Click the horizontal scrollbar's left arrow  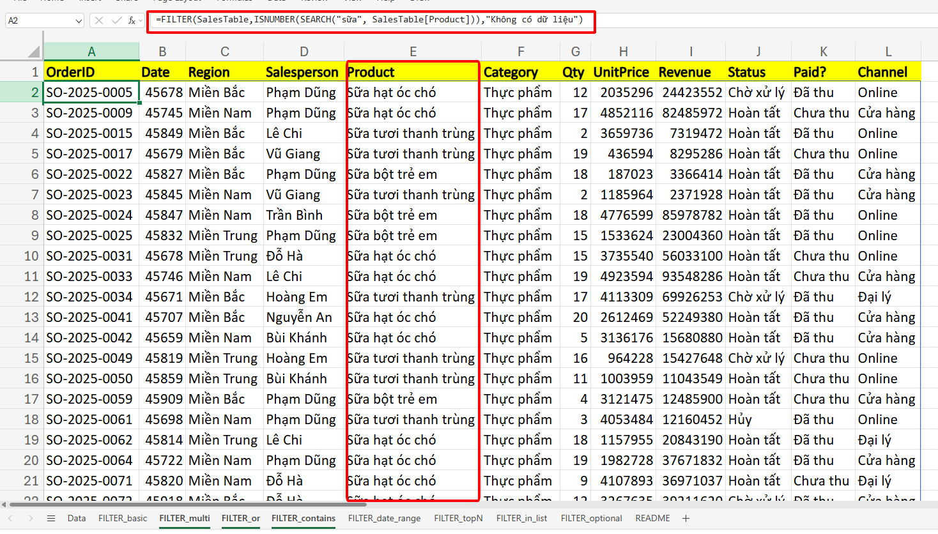coord(4,505)
